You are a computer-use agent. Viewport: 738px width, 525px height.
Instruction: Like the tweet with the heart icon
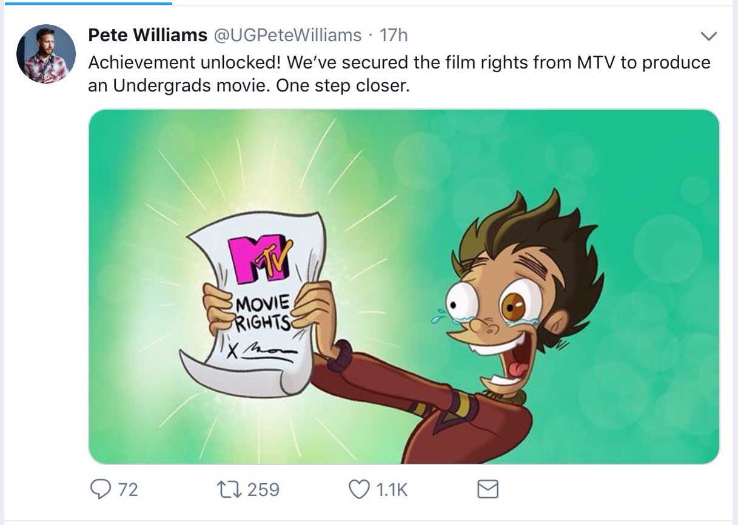(359, 489)
